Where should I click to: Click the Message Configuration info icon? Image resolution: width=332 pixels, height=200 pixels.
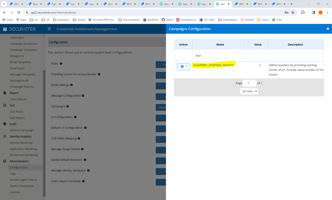pyautogui.click(x=83, y=96)
